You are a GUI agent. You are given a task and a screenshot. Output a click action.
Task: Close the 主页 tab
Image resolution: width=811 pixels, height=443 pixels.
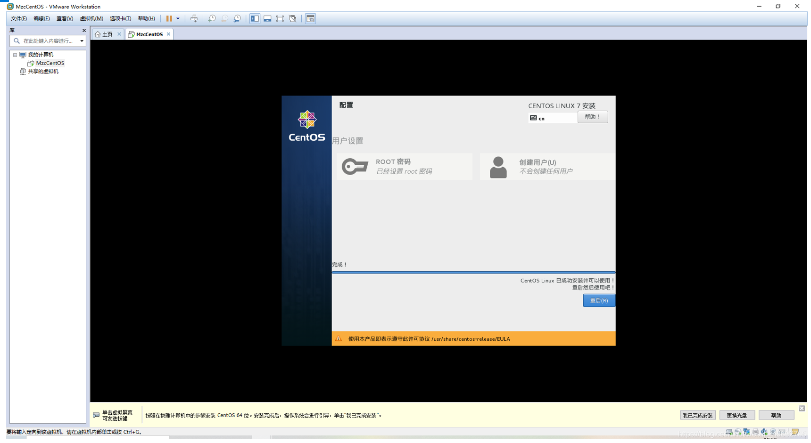pos(119,34)
